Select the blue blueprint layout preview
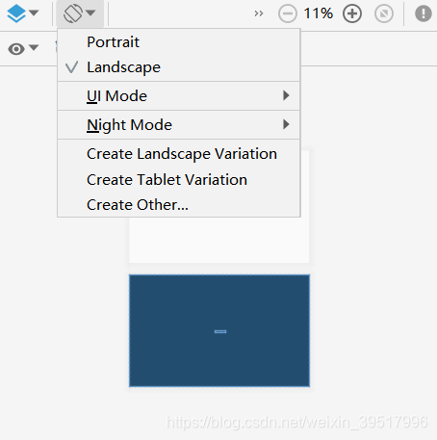 pos(219,330)
